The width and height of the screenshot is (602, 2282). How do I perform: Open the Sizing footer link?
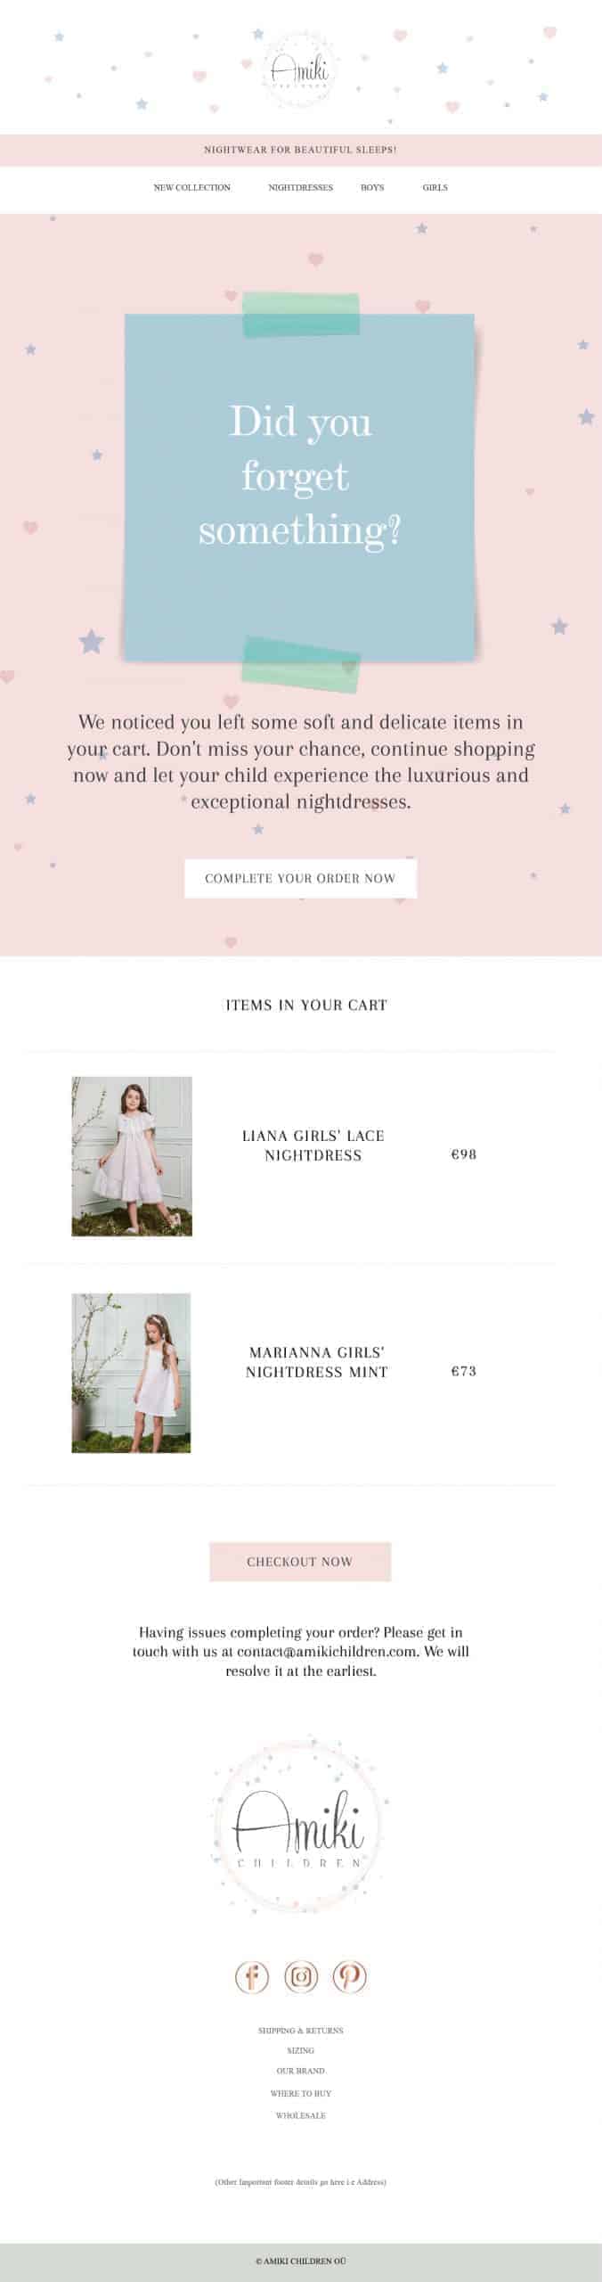(x=301, y=2050)
